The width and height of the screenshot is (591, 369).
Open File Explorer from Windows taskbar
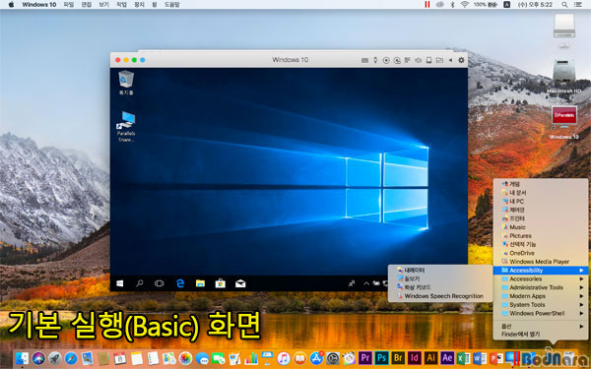[x=200, y=283]
